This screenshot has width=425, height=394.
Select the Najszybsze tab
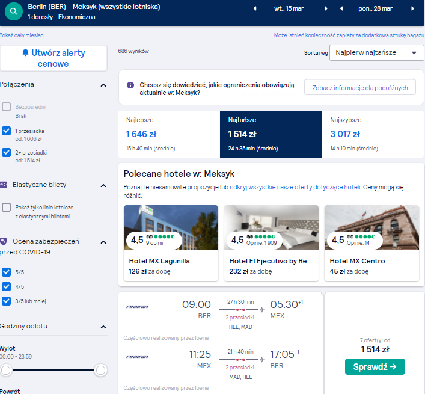tap(373, 134)
